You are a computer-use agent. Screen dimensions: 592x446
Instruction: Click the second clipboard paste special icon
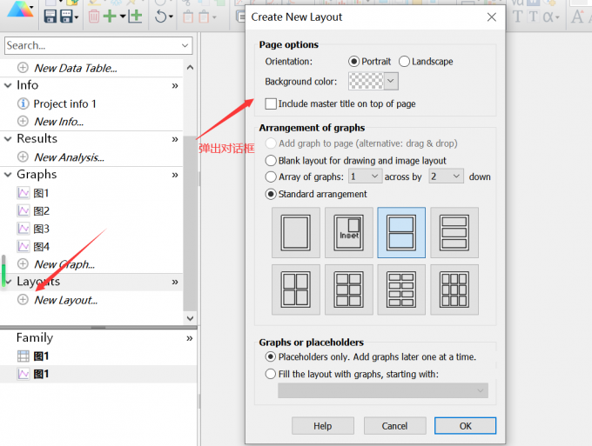(204, 17)
